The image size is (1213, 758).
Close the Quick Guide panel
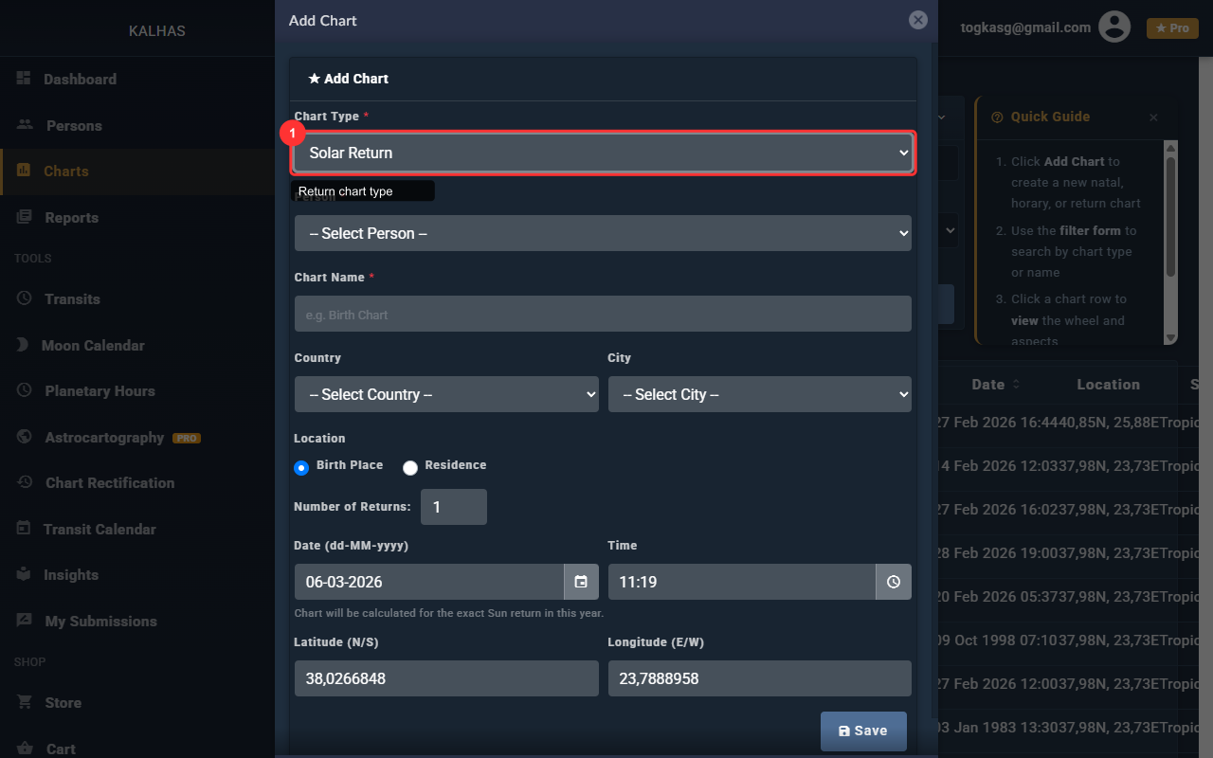[x=1153, y=117]
